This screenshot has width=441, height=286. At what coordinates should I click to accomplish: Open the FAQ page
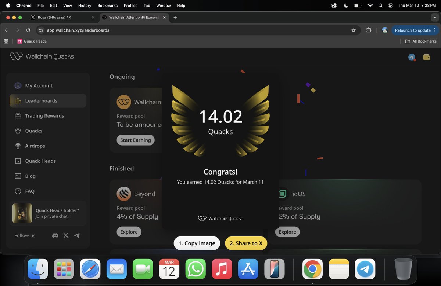(x=48, y=191)
